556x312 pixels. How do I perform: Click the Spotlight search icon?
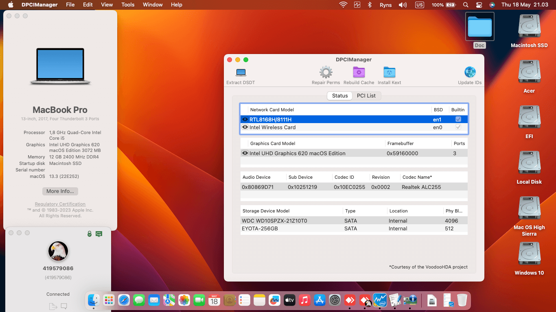pyautogui.click(x=466, y=5)
